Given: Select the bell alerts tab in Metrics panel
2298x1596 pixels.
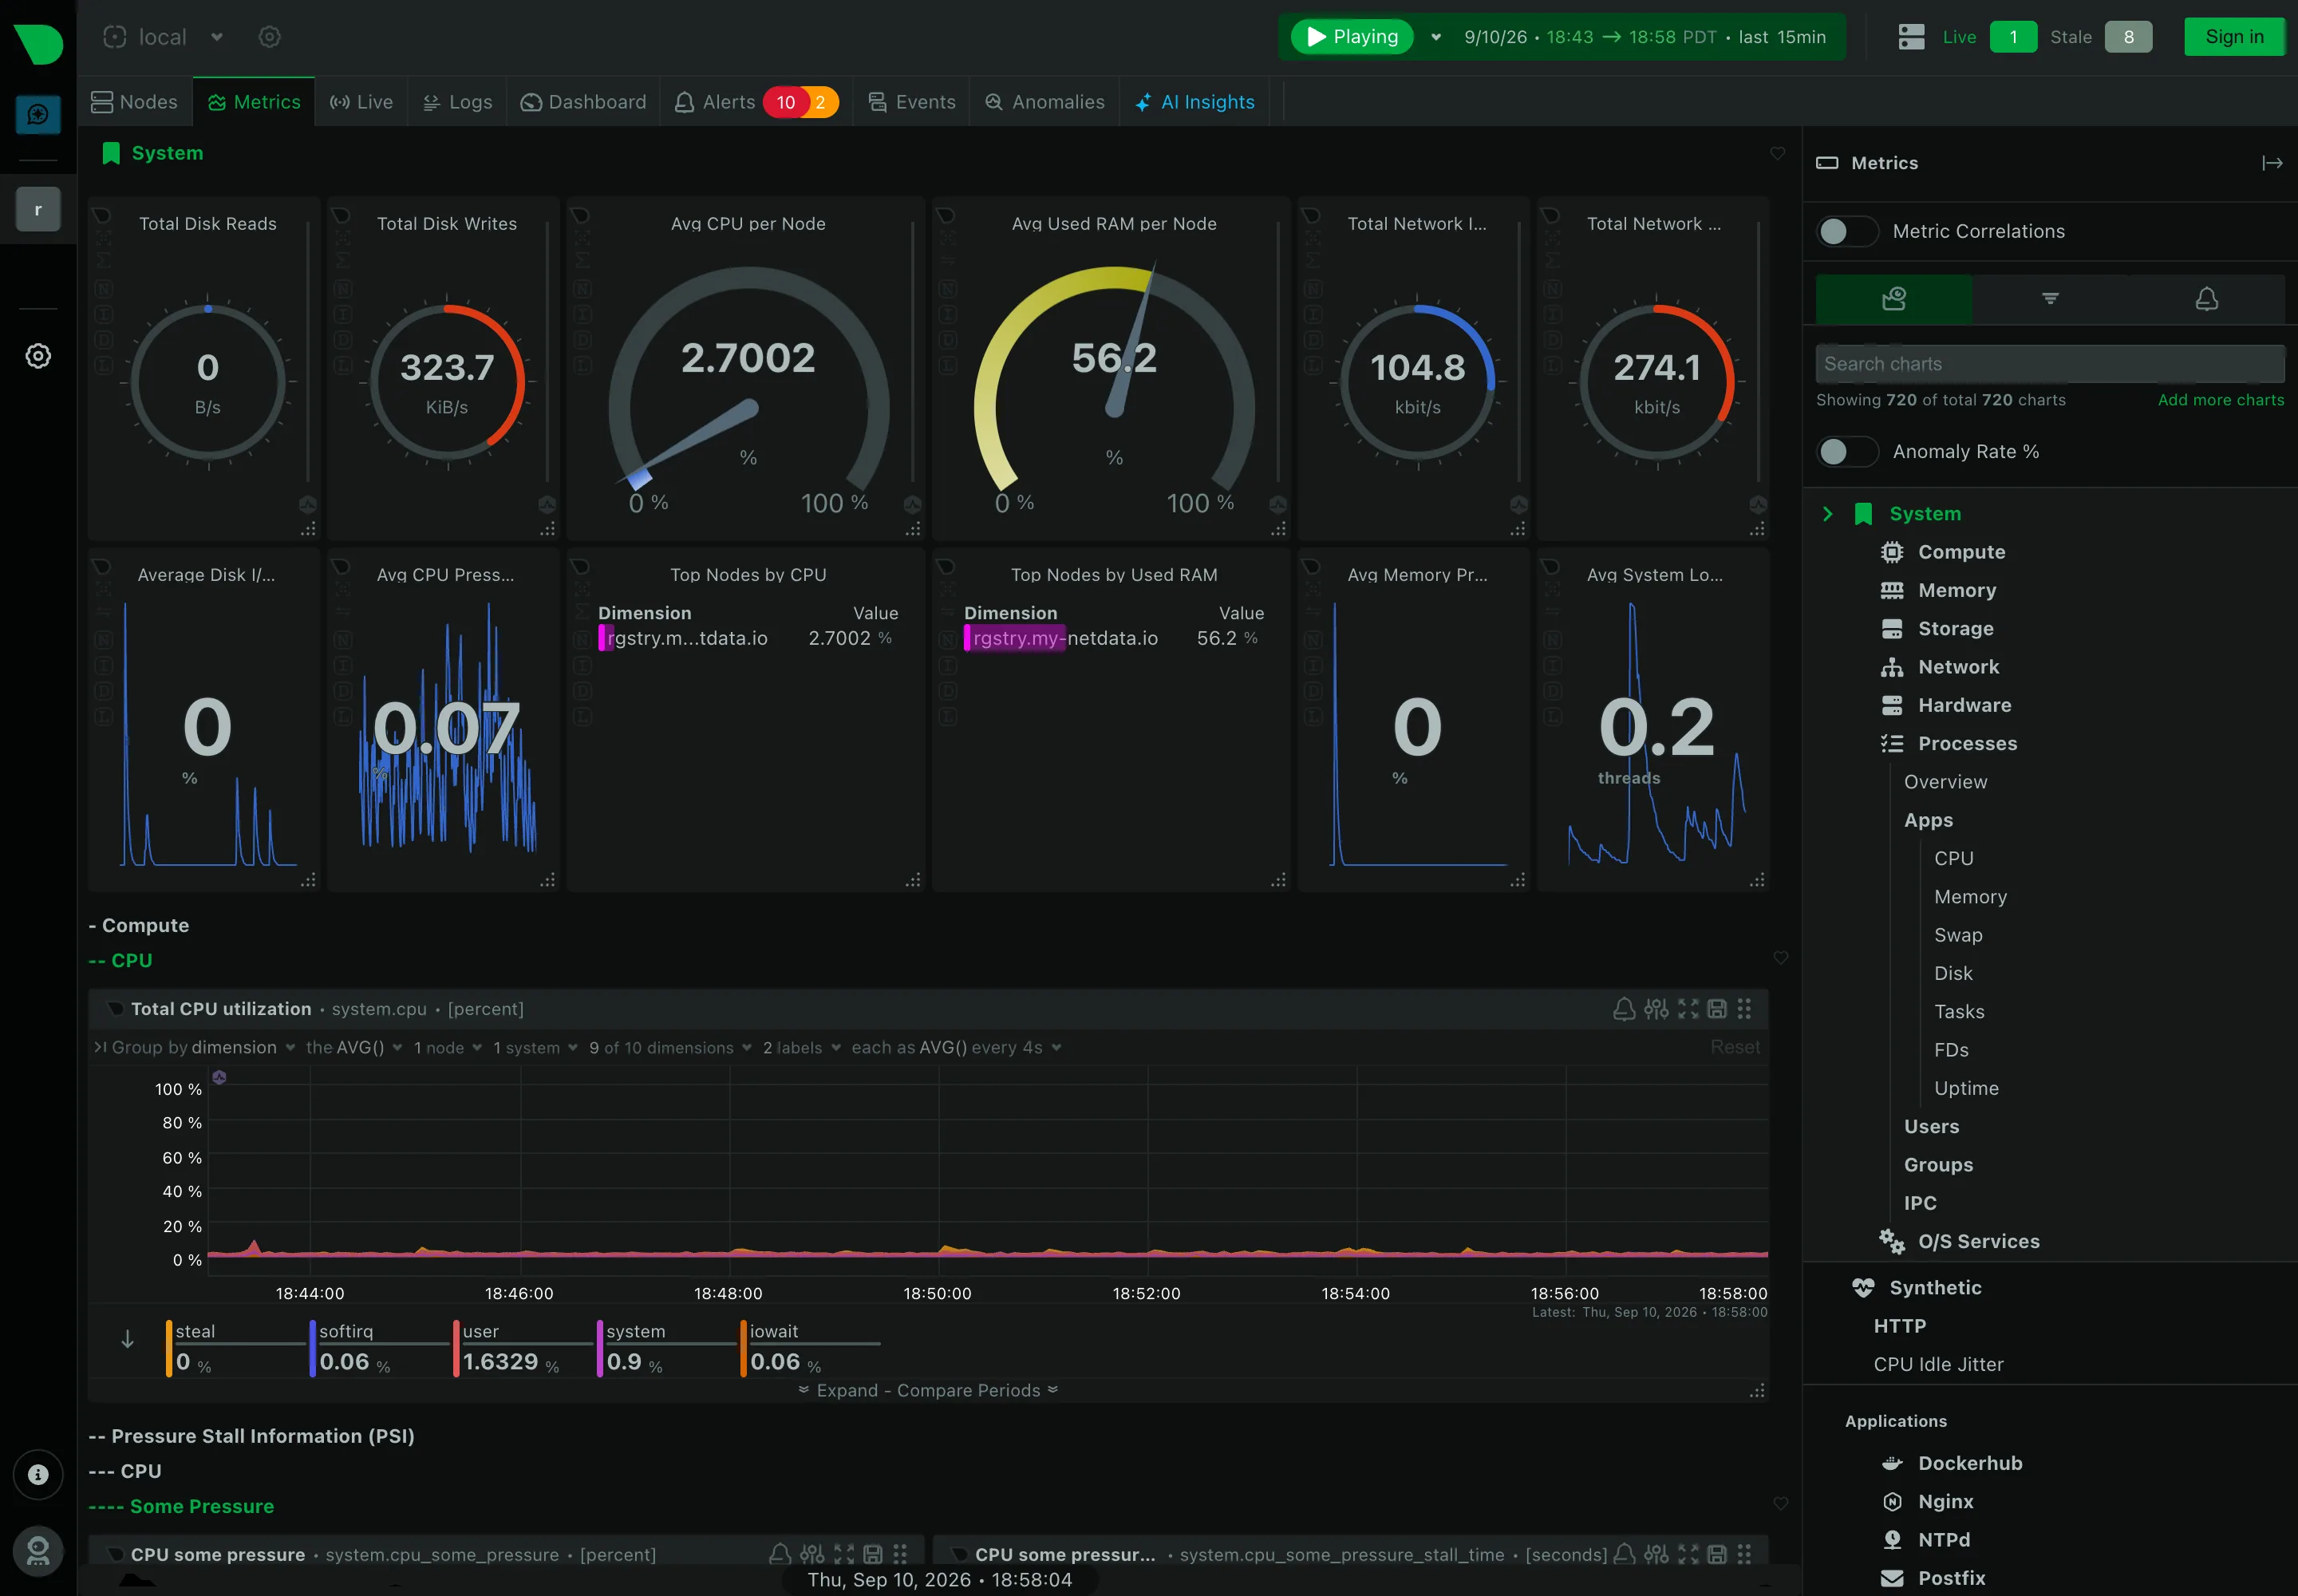Looking at the screenshot, I should 2206,298.
